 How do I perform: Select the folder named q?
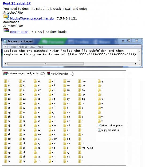pos(100,81)
